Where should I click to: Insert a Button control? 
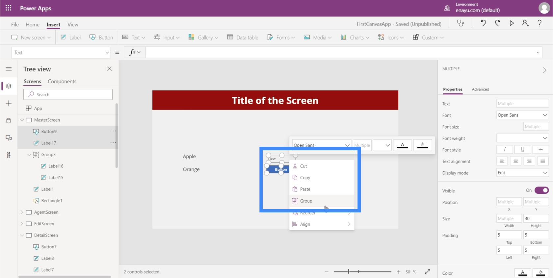[101, 38]
